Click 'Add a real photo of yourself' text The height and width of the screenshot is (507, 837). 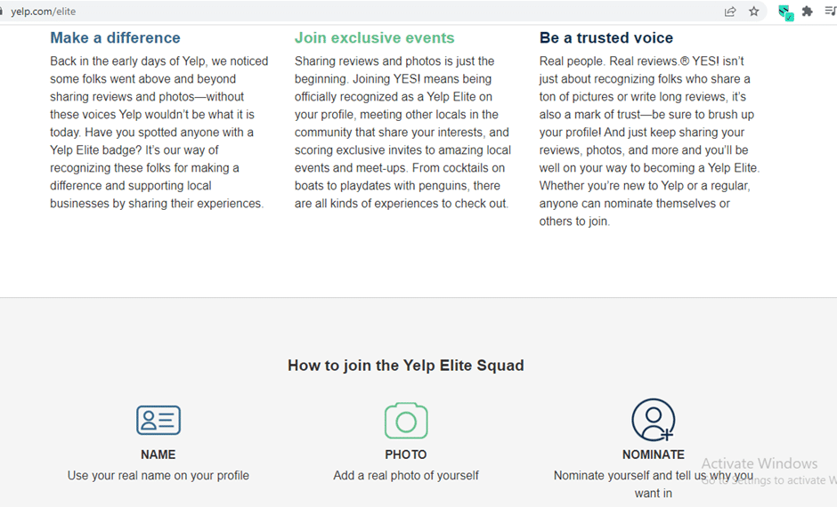(406, 476)
